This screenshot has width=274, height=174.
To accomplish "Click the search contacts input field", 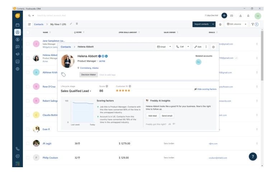I will (x=72, y=15).
